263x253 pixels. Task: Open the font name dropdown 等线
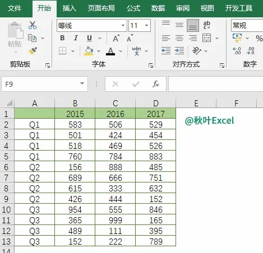(x=123, y=25)
